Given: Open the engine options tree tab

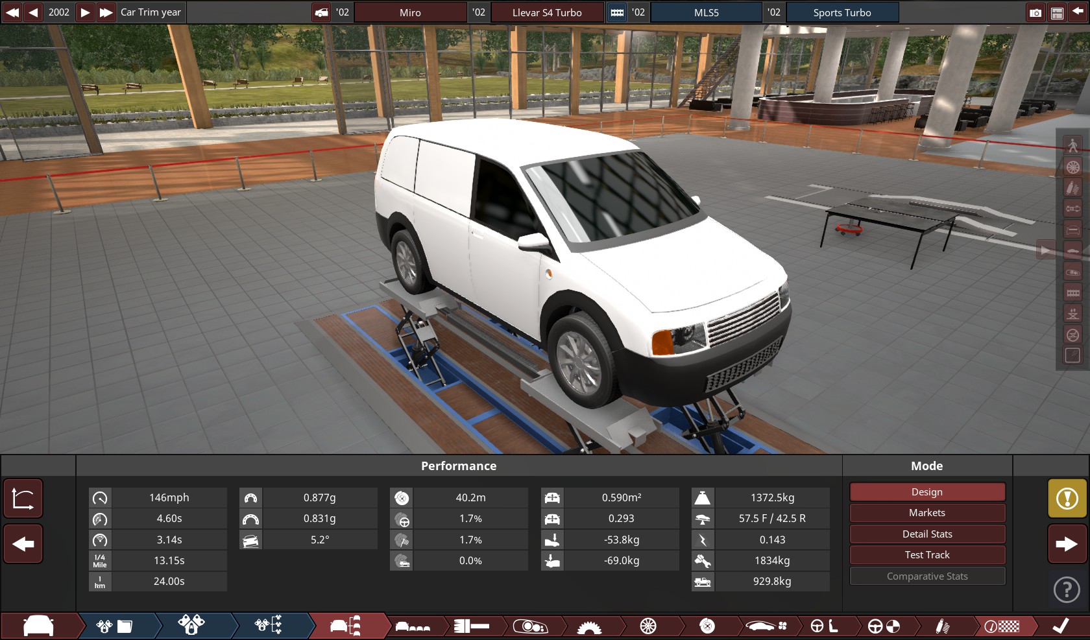Looking at the screenshot, I should tap(269, 626).
